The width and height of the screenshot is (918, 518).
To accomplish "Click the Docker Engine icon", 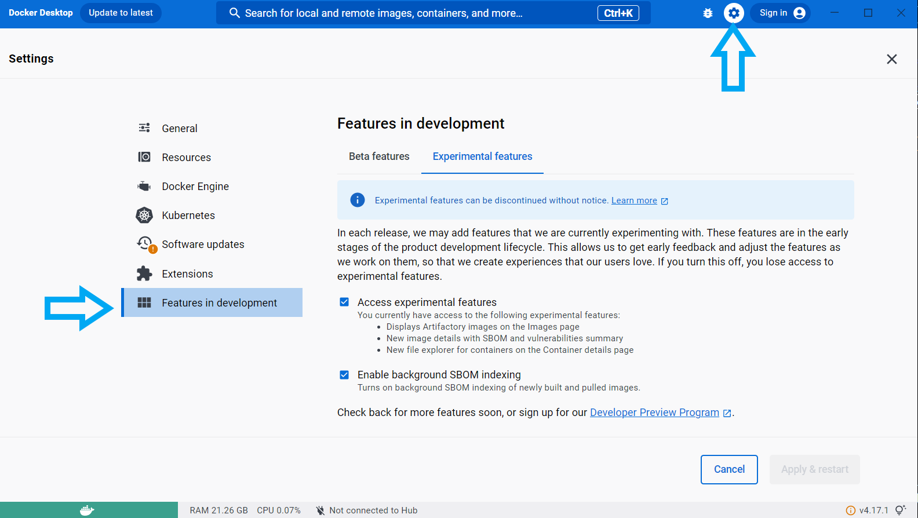I will 144,186.
